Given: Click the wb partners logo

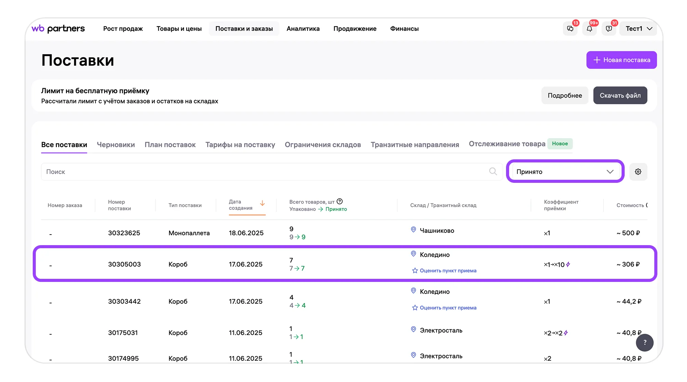Looking at the screenshot, I should click(x=58, y=29).
